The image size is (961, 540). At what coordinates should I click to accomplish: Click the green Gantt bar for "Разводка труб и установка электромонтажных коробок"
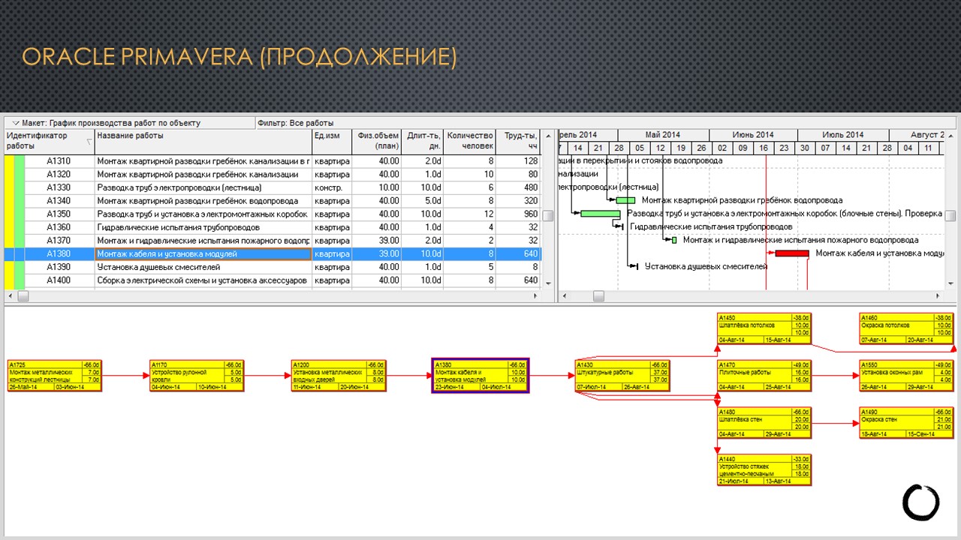click(x=601, y=214)
